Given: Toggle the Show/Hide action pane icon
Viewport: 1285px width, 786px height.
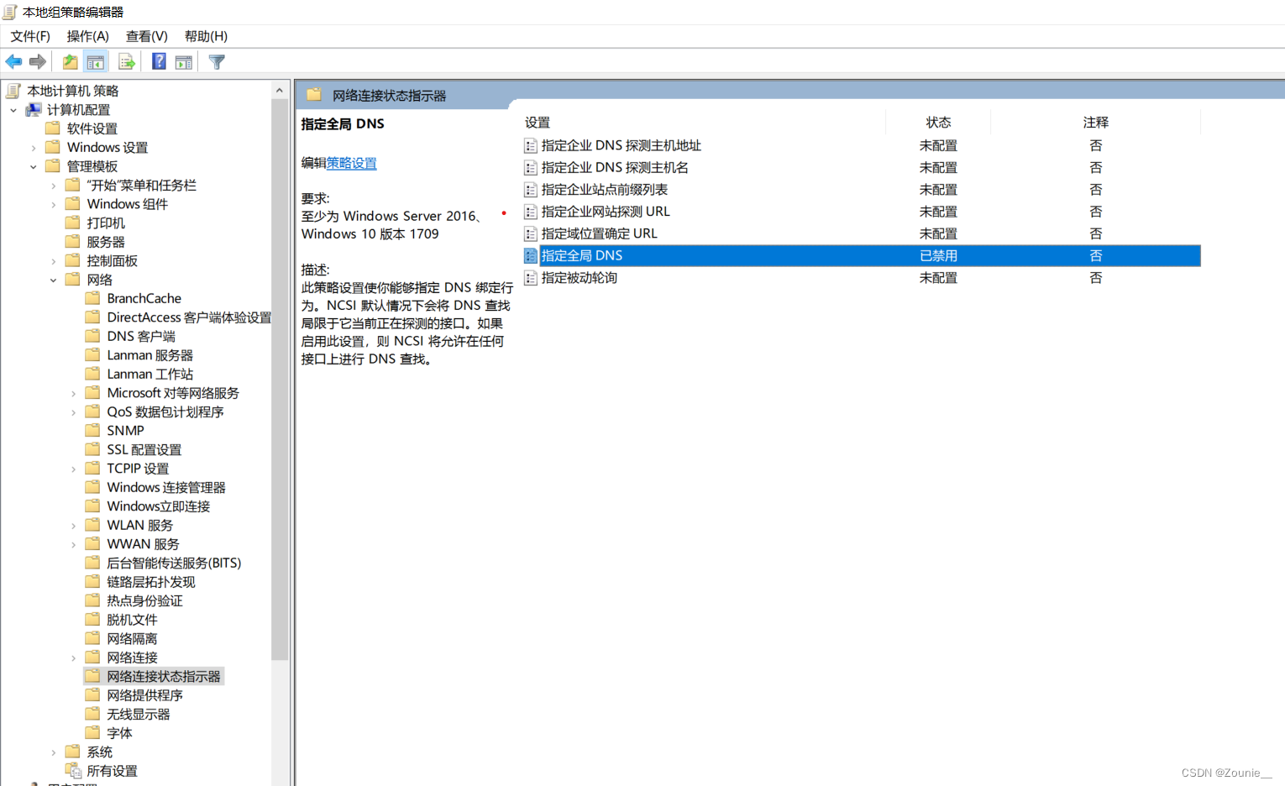Looking at the screenshot, I should (184, 61).
